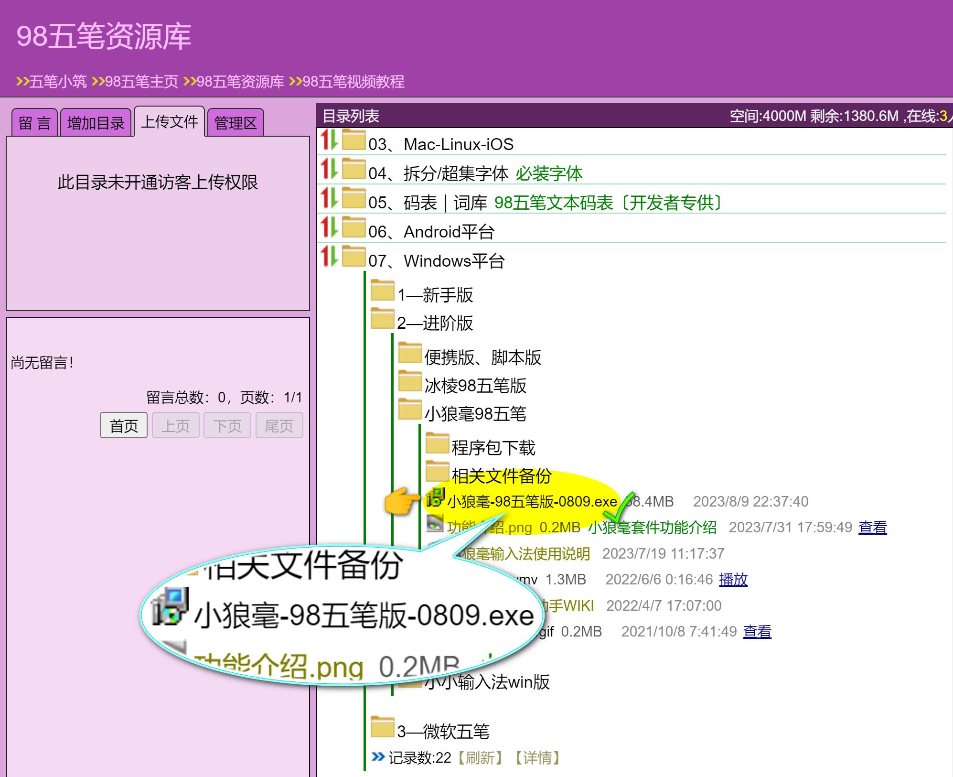This screenshot has width=953, height=777.
Task: Click the 播放 link for the wmv file
Action: (733, 580)
